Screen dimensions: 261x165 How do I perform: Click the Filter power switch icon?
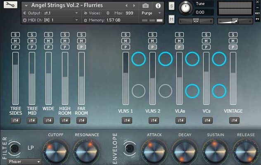click(15, 148)
